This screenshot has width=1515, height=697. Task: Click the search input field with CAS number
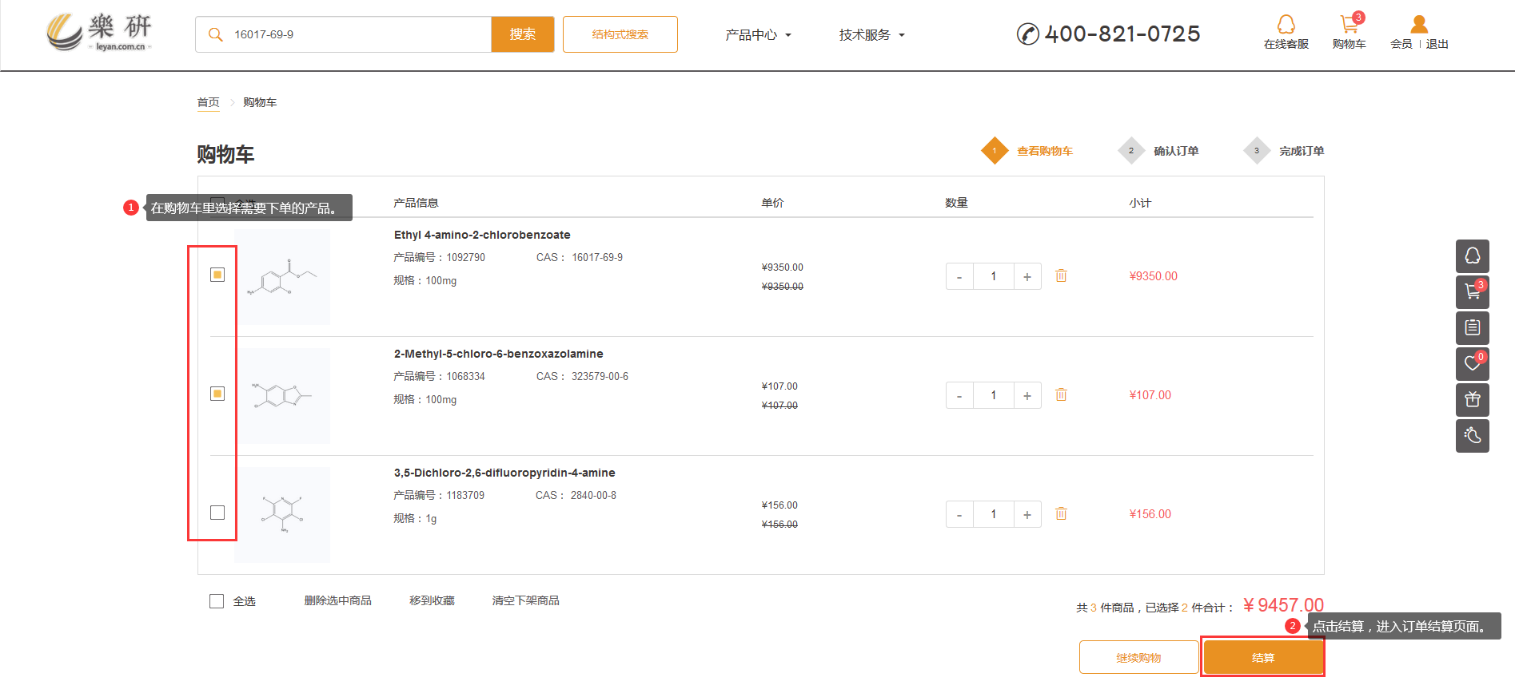[352, 34]
